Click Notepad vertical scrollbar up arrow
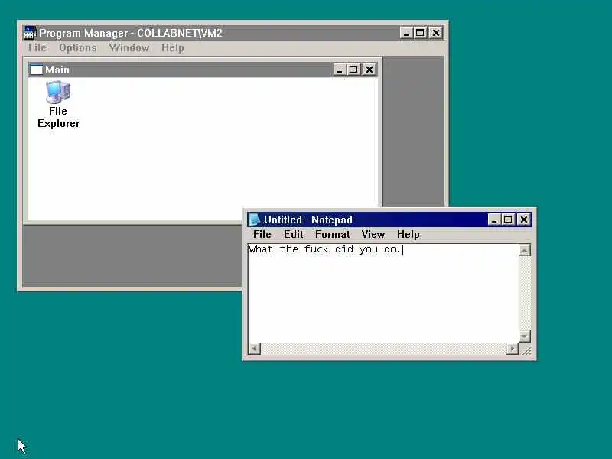 click(x=525, y=250)
